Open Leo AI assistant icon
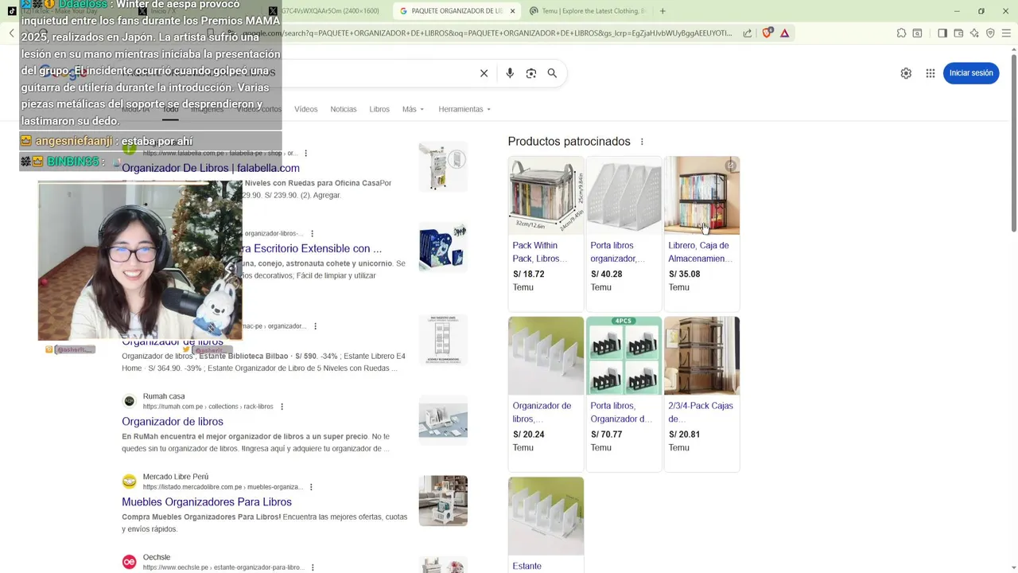1018x573 pixels. coord(974,33)
